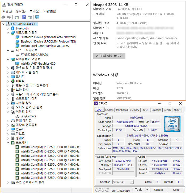Viewport: 186px width, 194px height.
Task: Collapse the 디스크 드라이브 category
Action: point(8,50)
